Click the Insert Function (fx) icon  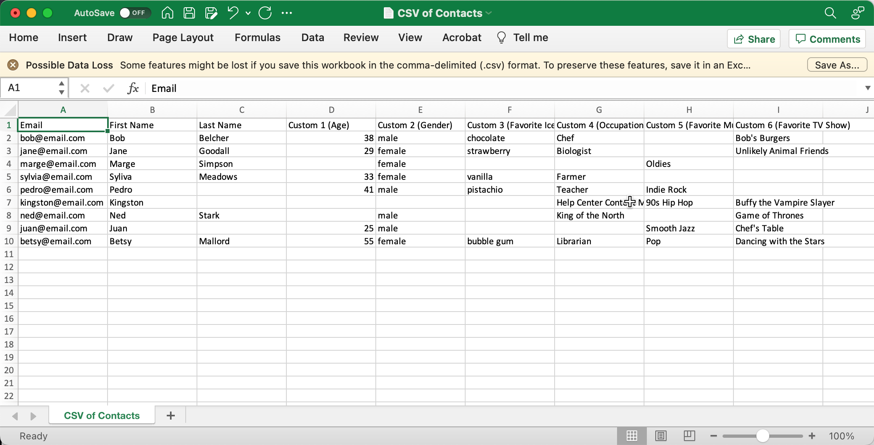coord(133,88)
